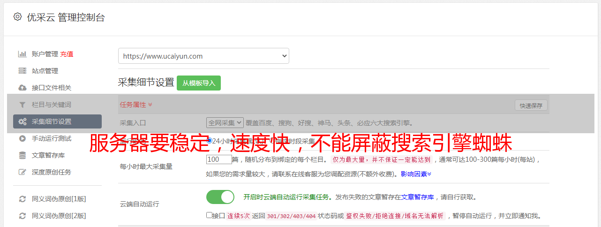Click the gear icon beside 优采云 管理控制台
Viewport: 601px width, 227px height.
(17, 17)
